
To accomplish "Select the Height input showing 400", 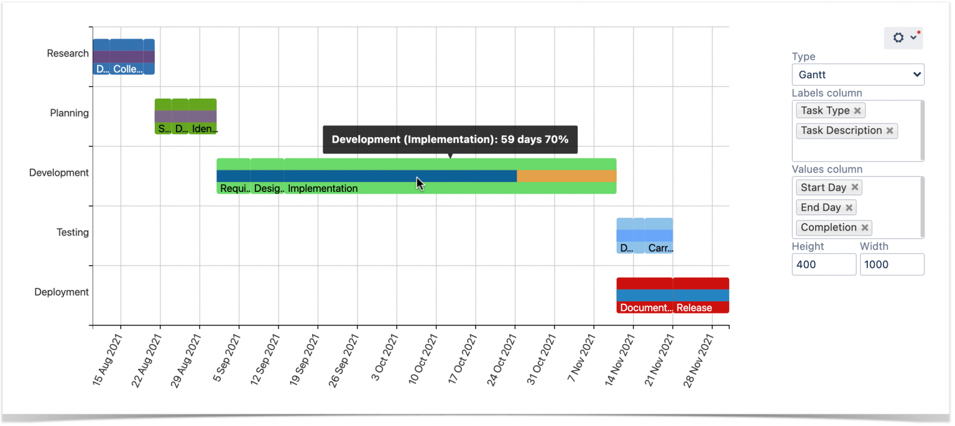I will 824,264.
